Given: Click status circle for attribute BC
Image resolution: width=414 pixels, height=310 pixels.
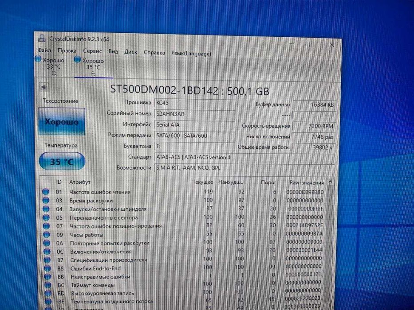Looking at the screenshot, I should [48, 285].
